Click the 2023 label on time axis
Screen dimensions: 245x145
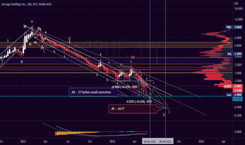201,141
